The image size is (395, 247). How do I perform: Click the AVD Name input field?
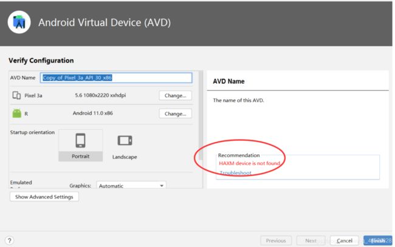(116, 78)
